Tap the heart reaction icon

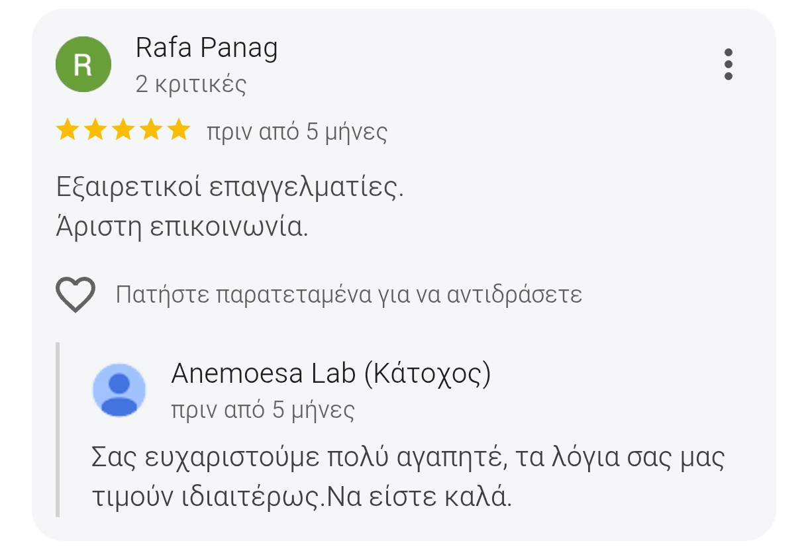pyautogui.click(x=76, y=294)
